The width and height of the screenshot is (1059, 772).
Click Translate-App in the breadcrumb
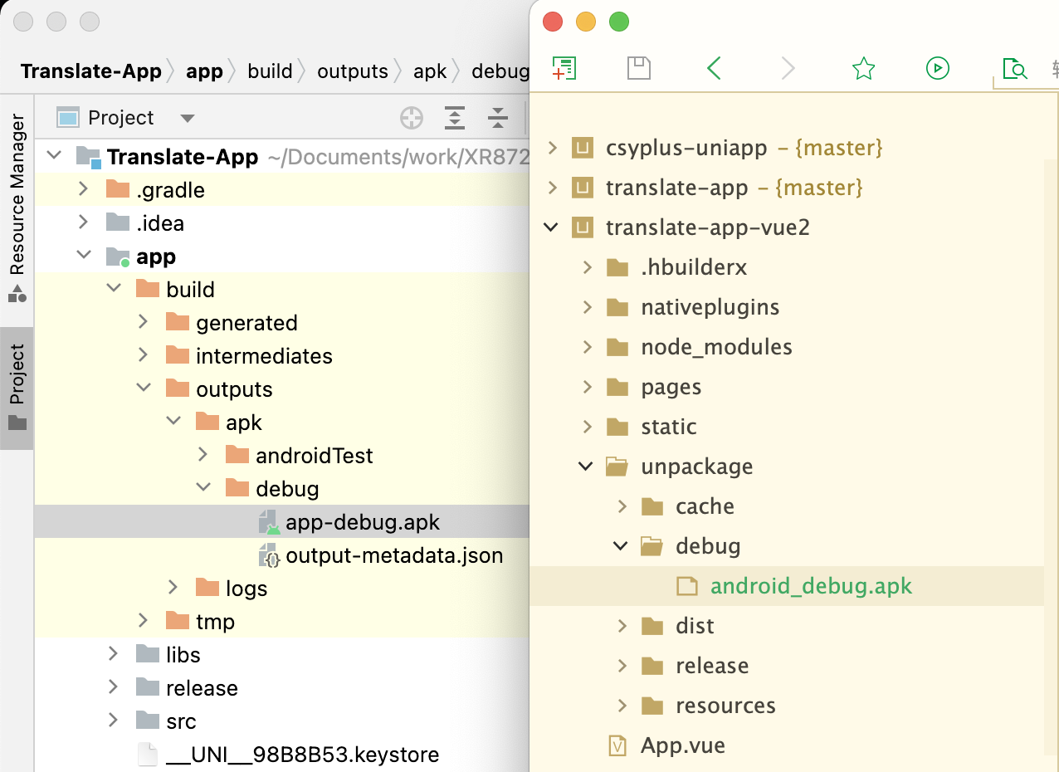tap(91, 71)
